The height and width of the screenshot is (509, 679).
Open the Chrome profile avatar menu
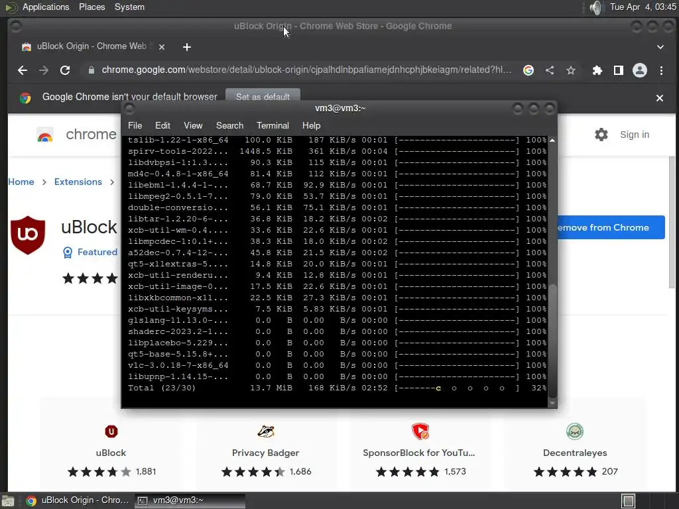pos(640,70)
